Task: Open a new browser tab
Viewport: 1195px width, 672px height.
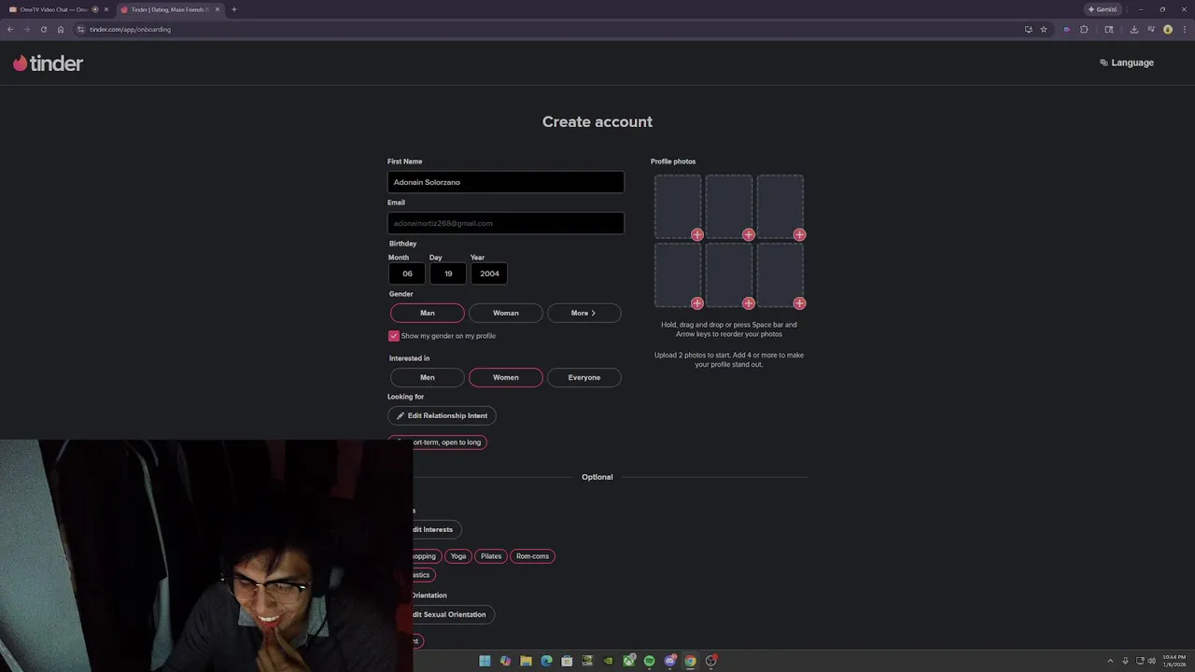Action: coord(234,9)
